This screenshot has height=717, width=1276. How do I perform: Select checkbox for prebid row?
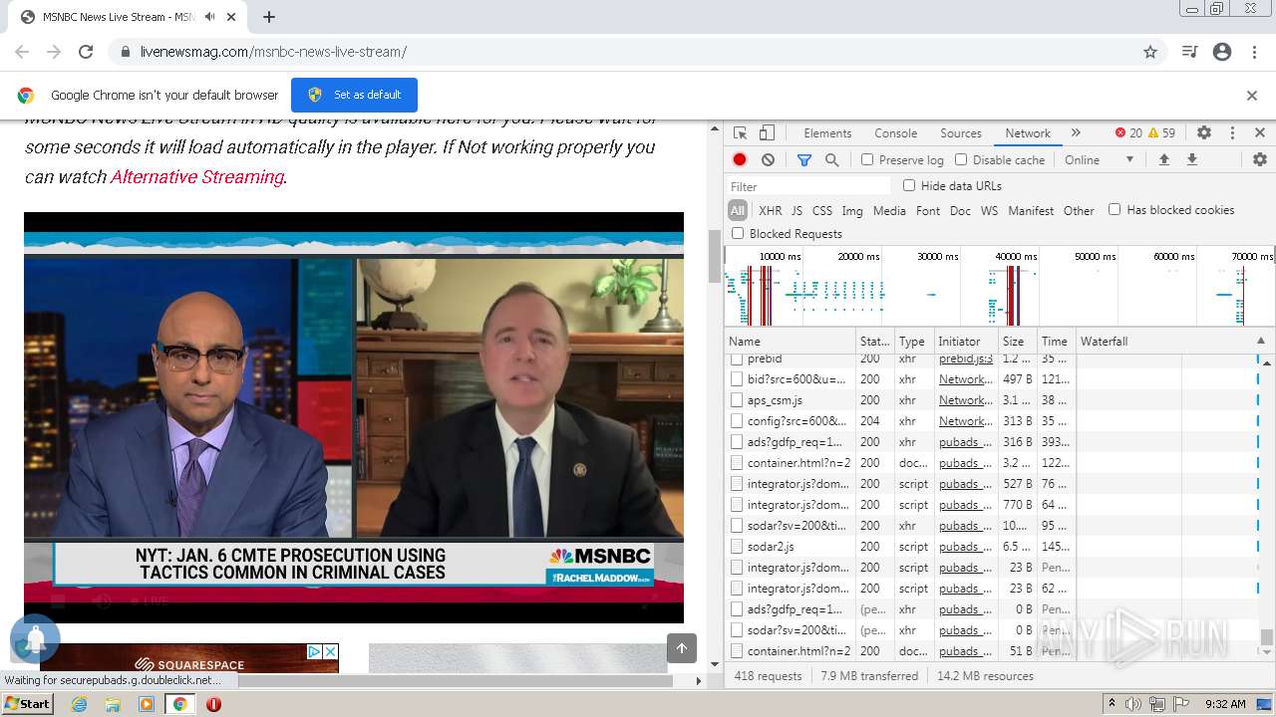pos(737,358)
